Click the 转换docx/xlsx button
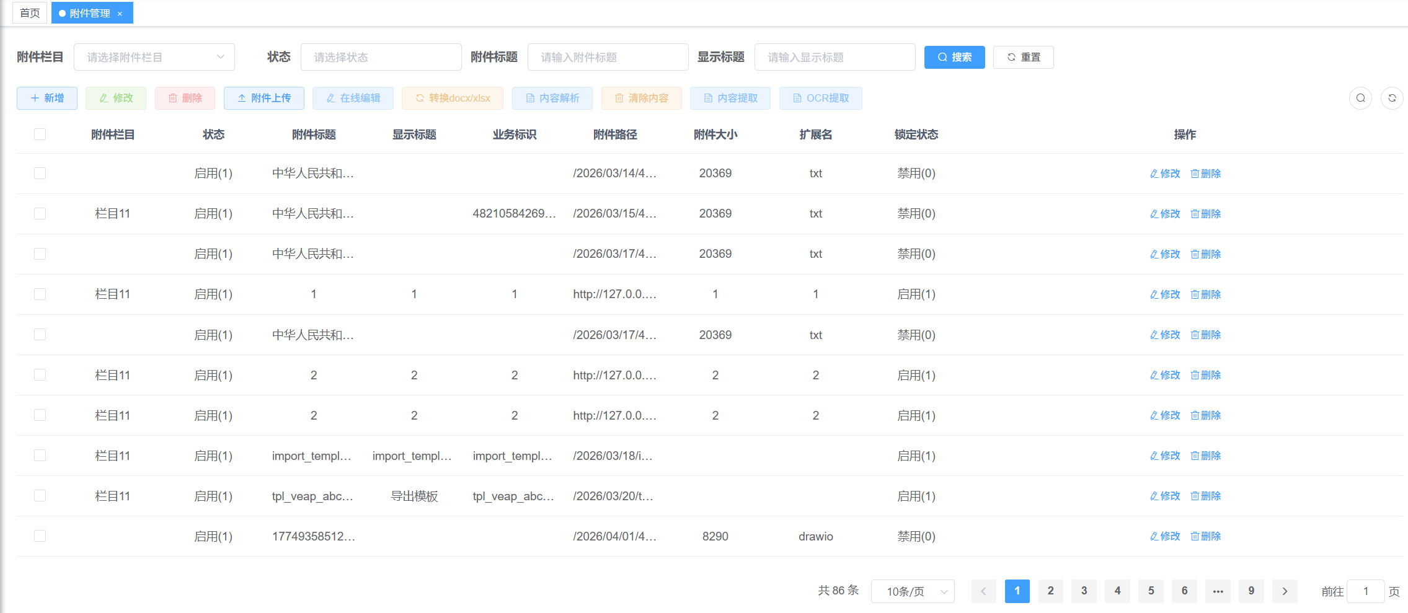Screen dimensions: 1408x613 pyautogui.click(x=453, y=98)
